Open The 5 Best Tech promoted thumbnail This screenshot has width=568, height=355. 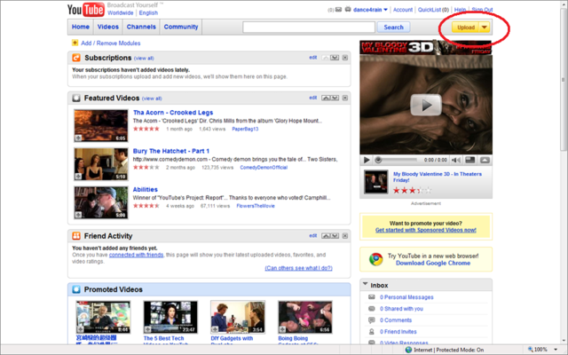pyautogui.click(x=170, y=317)
